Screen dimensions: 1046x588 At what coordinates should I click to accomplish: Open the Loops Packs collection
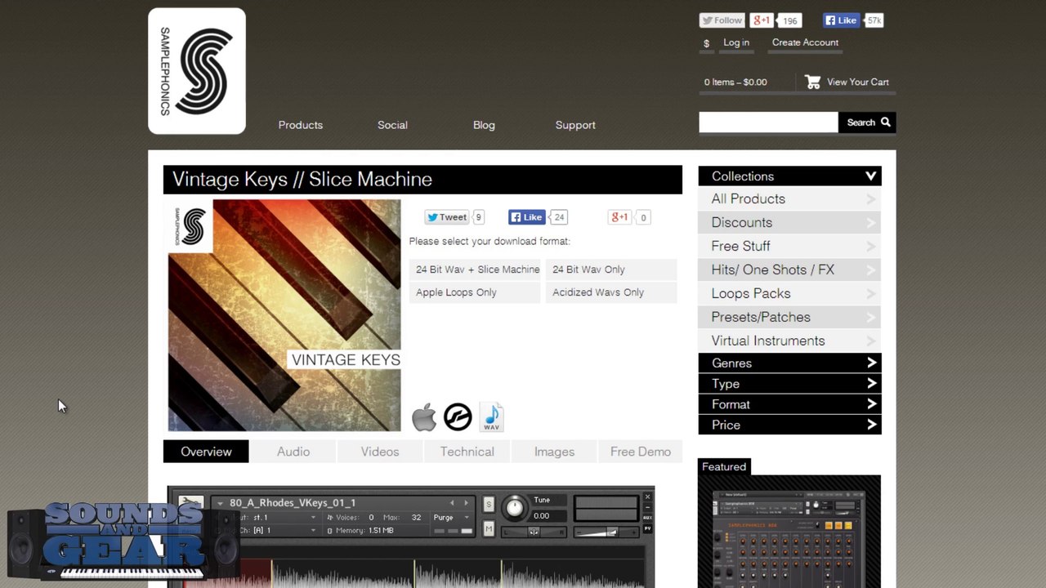click(790, 294)
